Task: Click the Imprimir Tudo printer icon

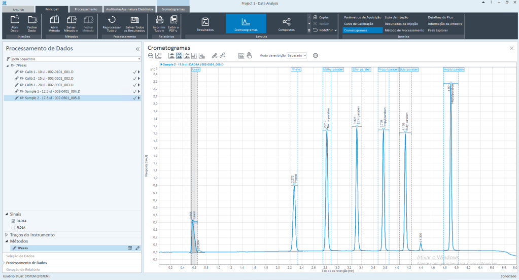Action: pyautogui.click(x=159, y=20)
